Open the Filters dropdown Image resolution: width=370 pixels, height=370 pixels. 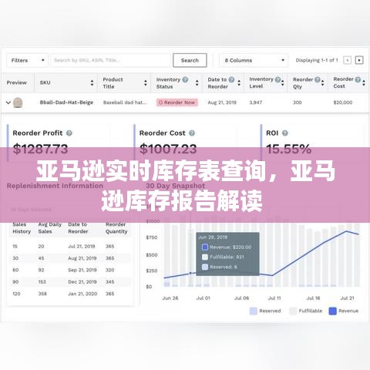28,60
